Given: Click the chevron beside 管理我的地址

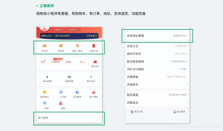Looking at the screenshot, I should click(x=188, y=36).
